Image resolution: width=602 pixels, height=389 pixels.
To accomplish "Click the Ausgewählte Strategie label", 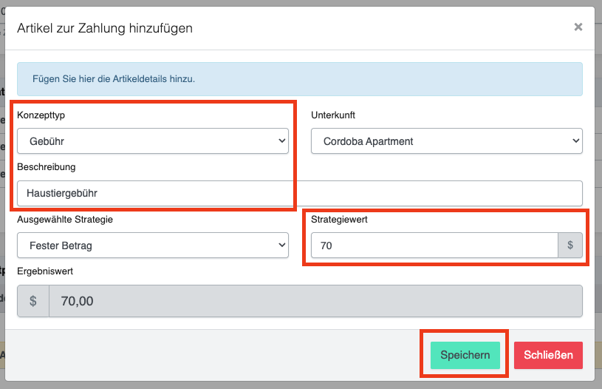I will click(x=65, y=220).
